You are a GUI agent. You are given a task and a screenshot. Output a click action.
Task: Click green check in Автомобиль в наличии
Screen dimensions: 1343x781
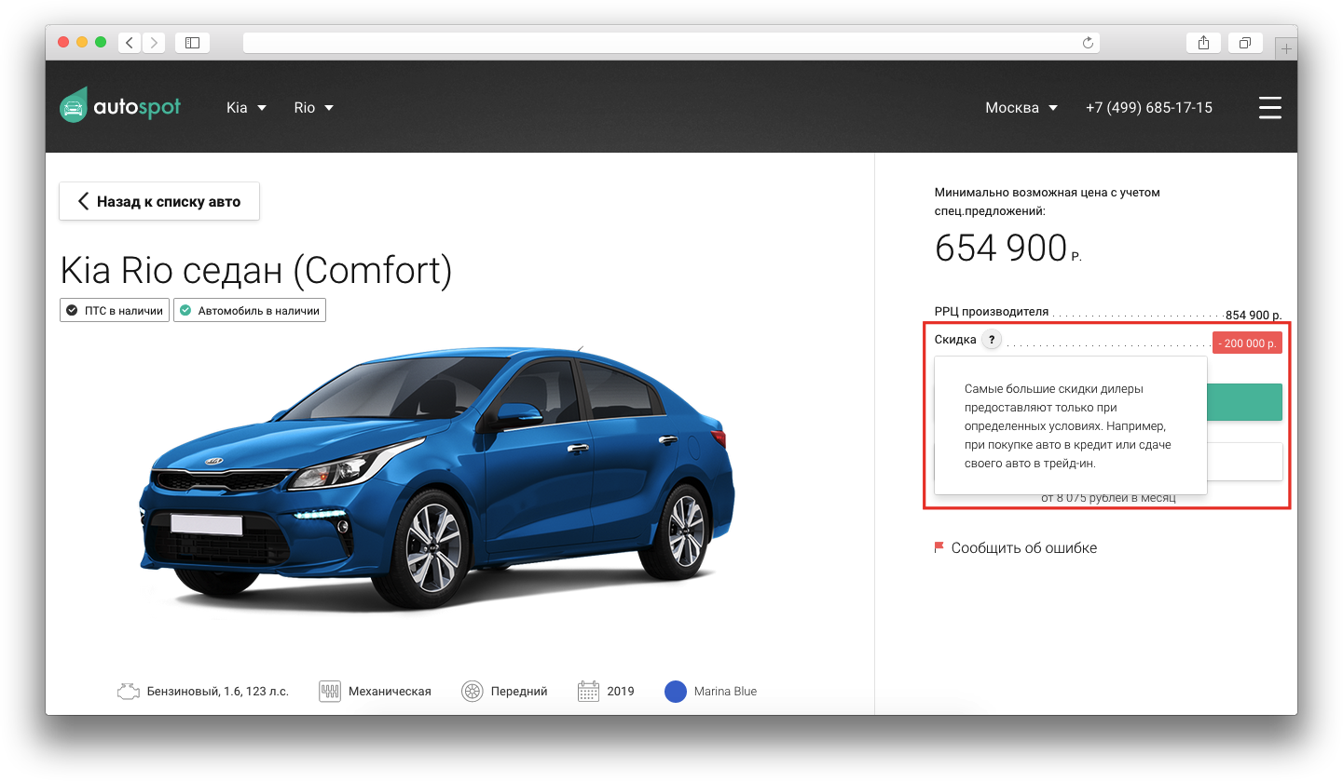(x=185, y=310)
